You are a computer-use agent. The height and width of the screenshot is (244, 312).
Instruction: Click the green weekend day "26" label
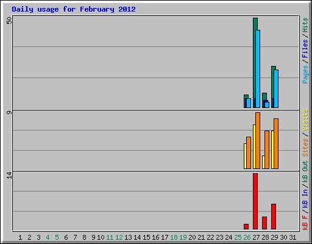247,237
